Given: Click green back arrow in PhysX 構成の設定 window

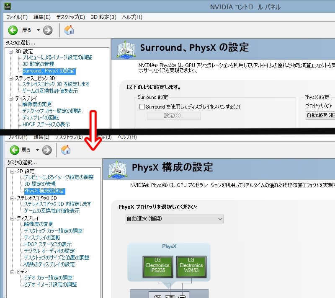Looking at the screenshot, I should coord(14,150).
